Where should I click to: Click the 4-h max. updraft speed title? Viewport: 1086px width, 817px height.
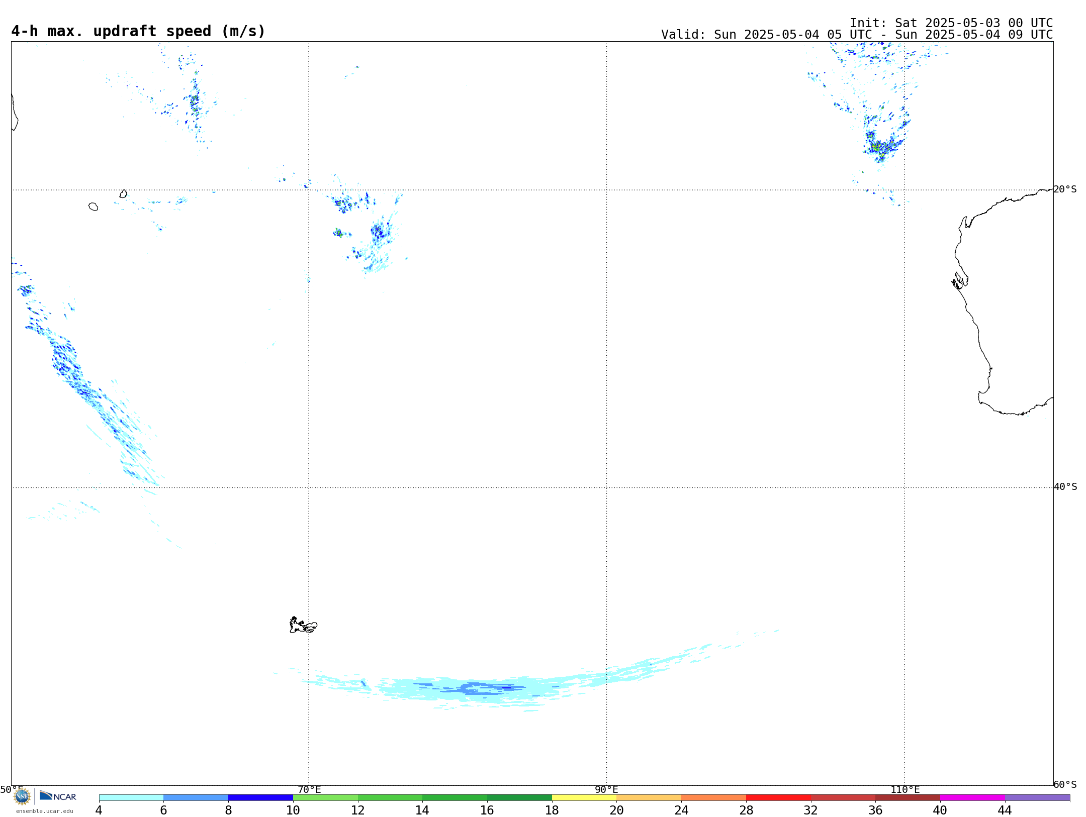(x=138, y=31)
